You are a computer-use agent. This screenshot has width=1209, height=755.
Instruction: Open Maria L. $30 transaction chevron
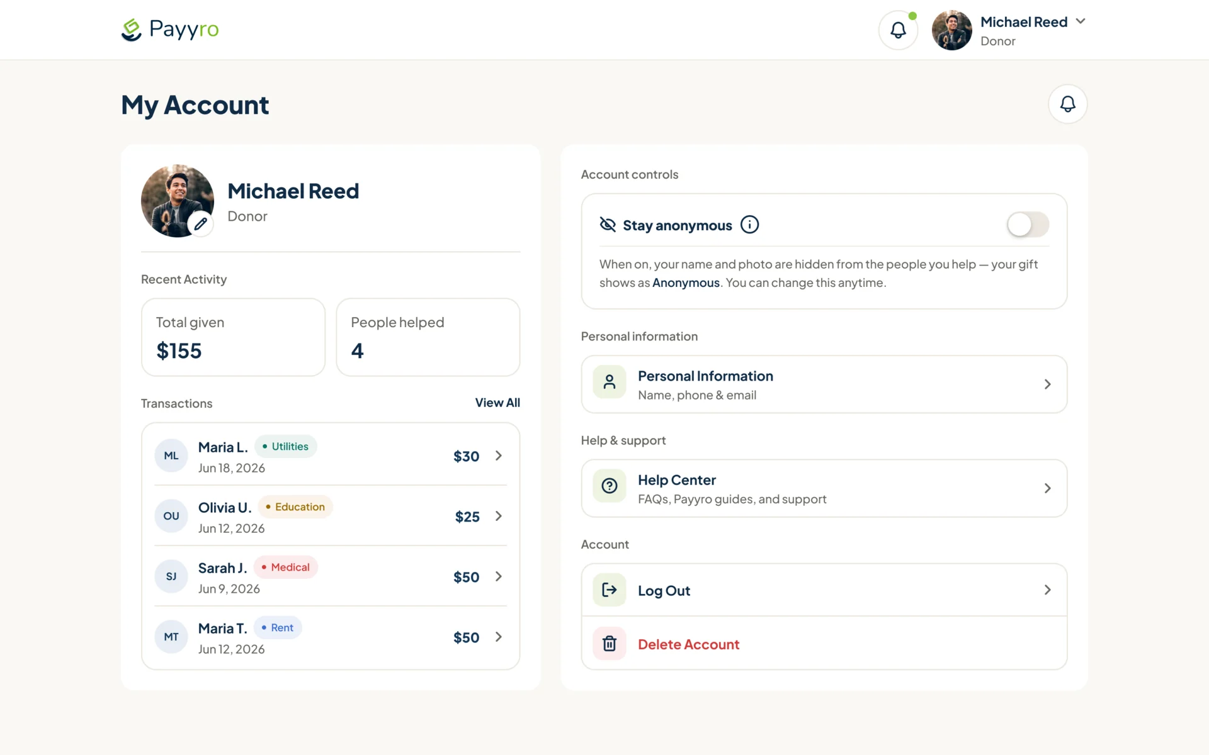499,456
